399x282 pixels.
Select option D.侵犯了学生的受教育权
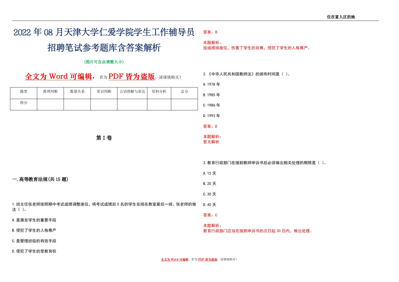[x=34, y=251]
